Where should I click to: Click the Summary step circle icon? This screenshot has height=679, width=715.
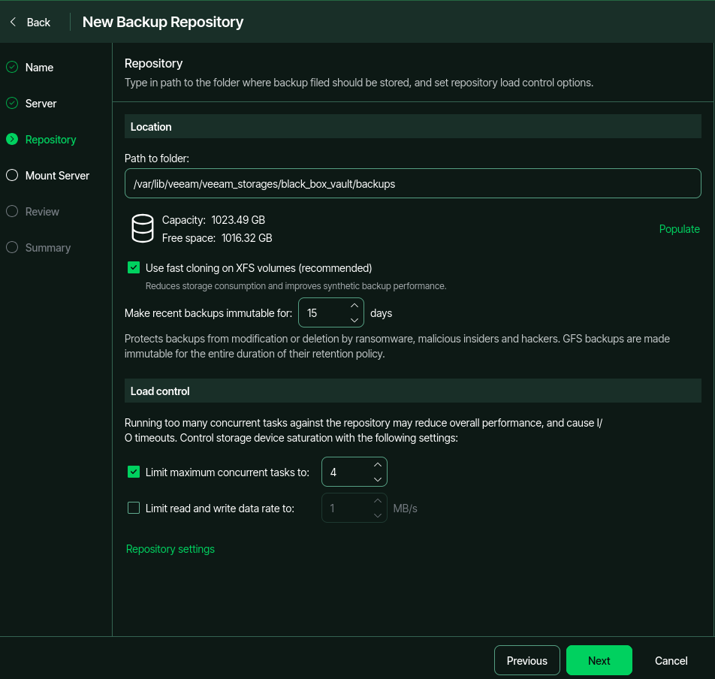pyautogui.click(x=12, y=247)
